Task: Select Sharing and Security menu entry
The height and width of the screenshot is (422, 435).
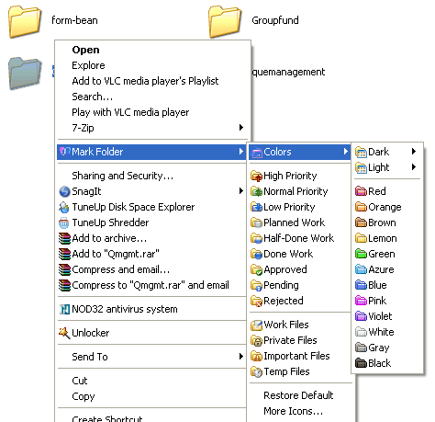Action: [x=122, y=176]
